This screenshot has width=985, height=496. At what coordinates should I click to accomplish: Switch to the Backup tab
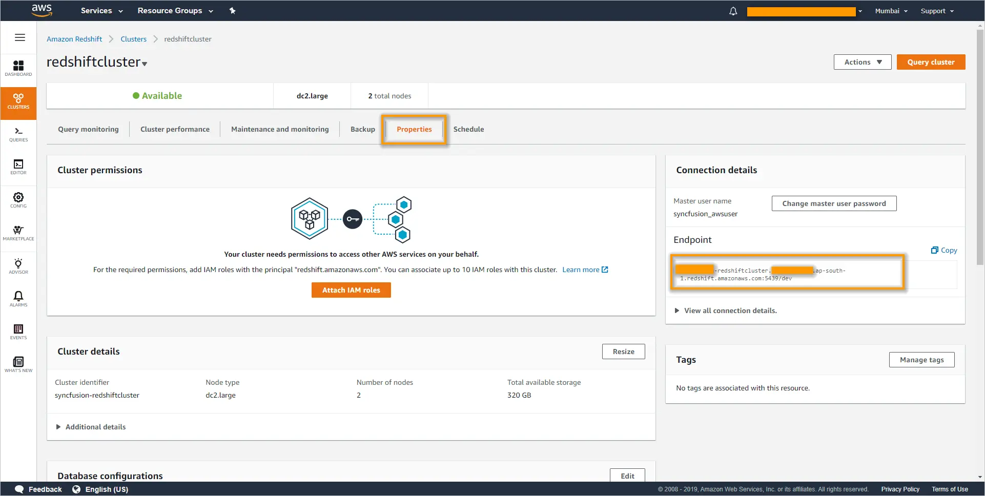(x=362, y=129)
